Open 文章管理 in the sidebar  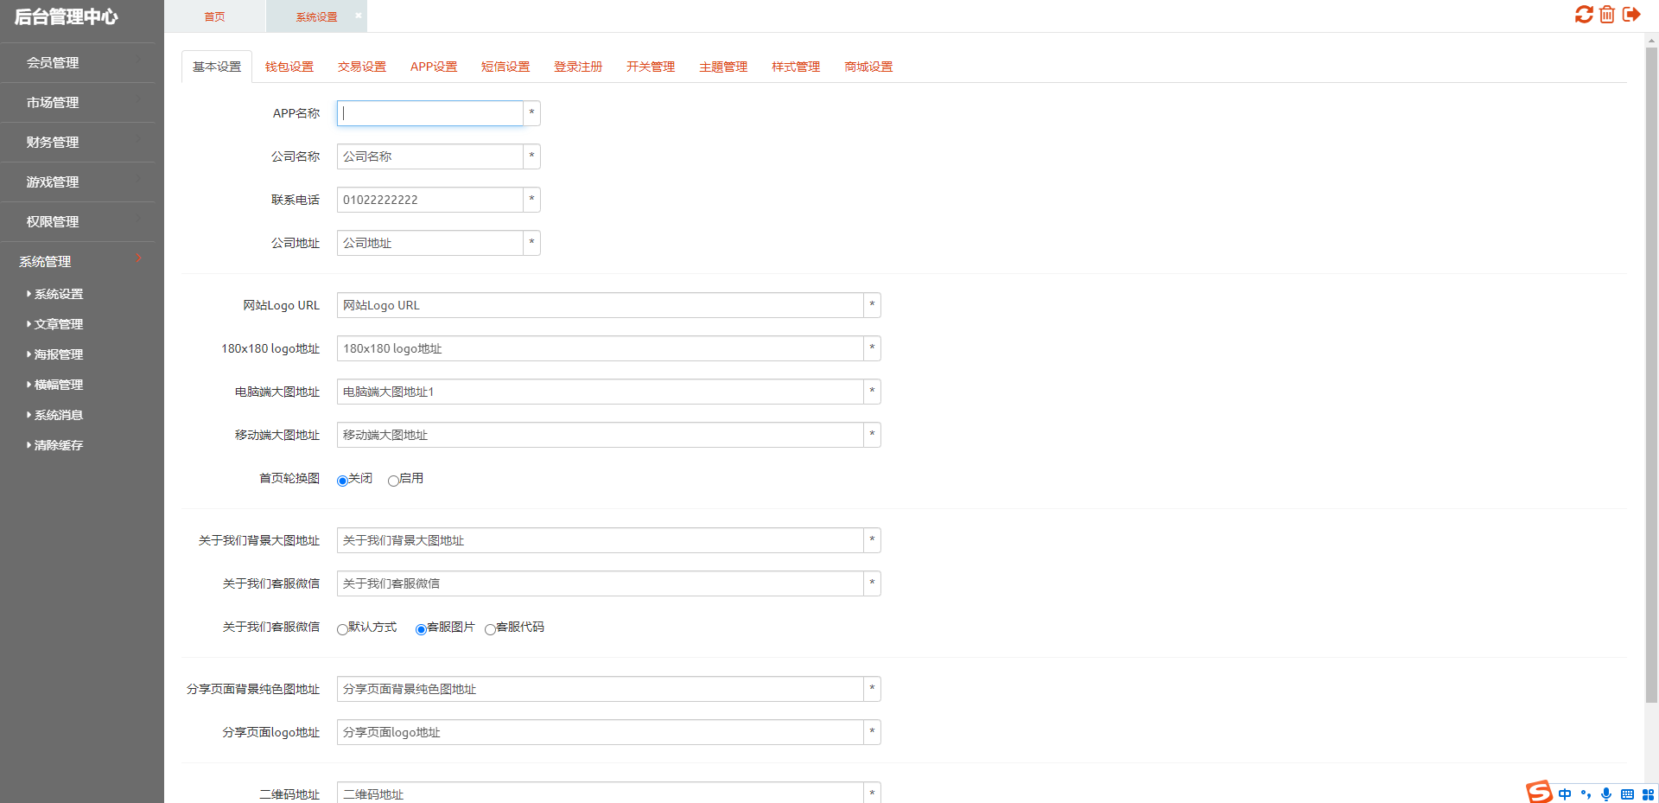pyautogui.click(x=59, y=324)
